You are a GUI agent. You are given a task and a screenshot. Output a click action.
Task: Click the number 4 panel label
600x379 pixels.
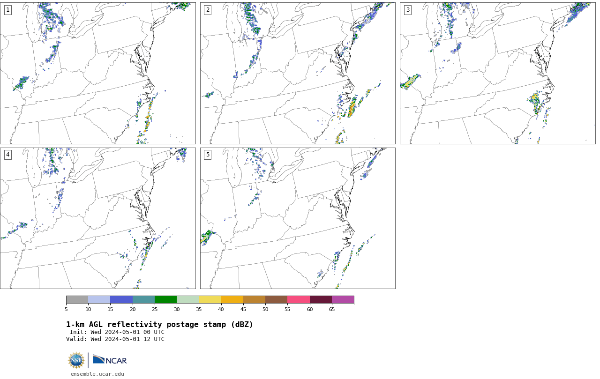[7, 155]
